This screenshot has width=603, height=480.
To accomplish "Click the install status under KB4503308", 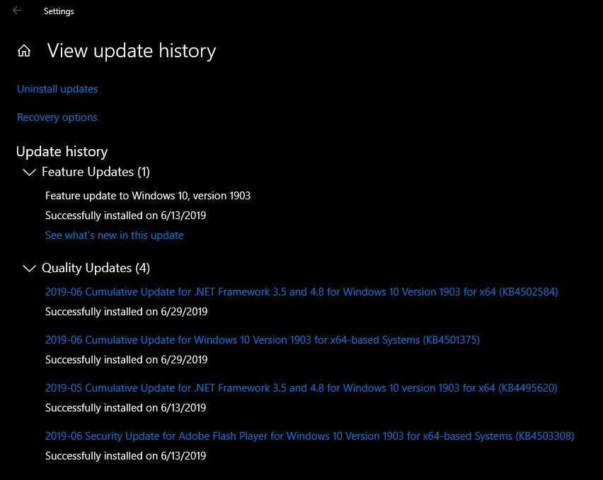I will click(125, 456).
